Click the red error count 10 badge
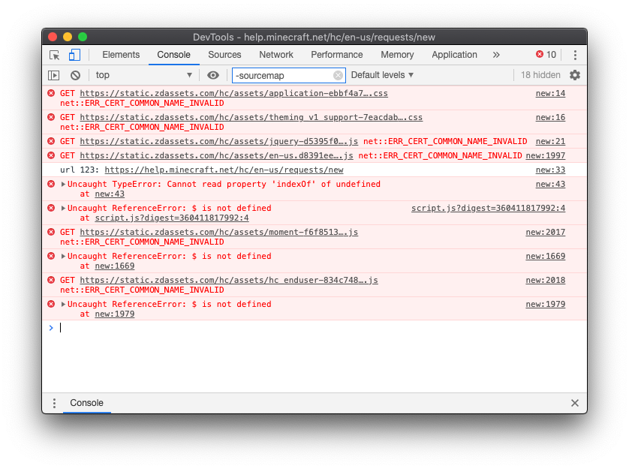629x469 pixels. [x=546, y=55]
